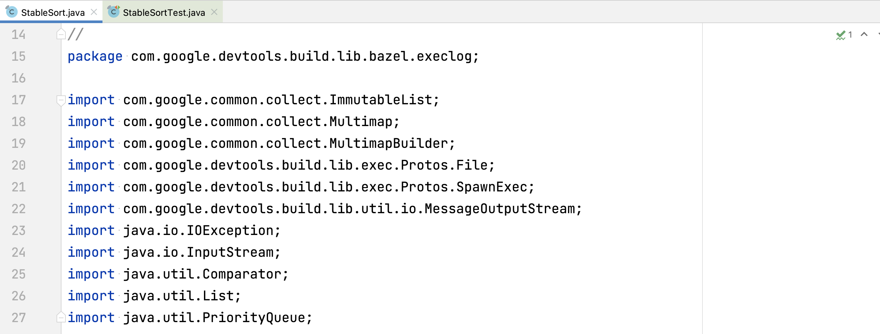Collapse the import block at line 17
880x334 pixels.
[61, 100]
